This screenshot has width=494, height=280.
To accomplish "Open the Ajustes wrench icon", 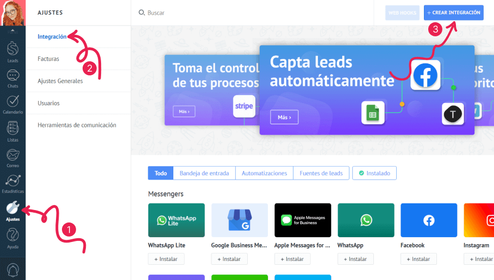I will [x=12, y=208].
